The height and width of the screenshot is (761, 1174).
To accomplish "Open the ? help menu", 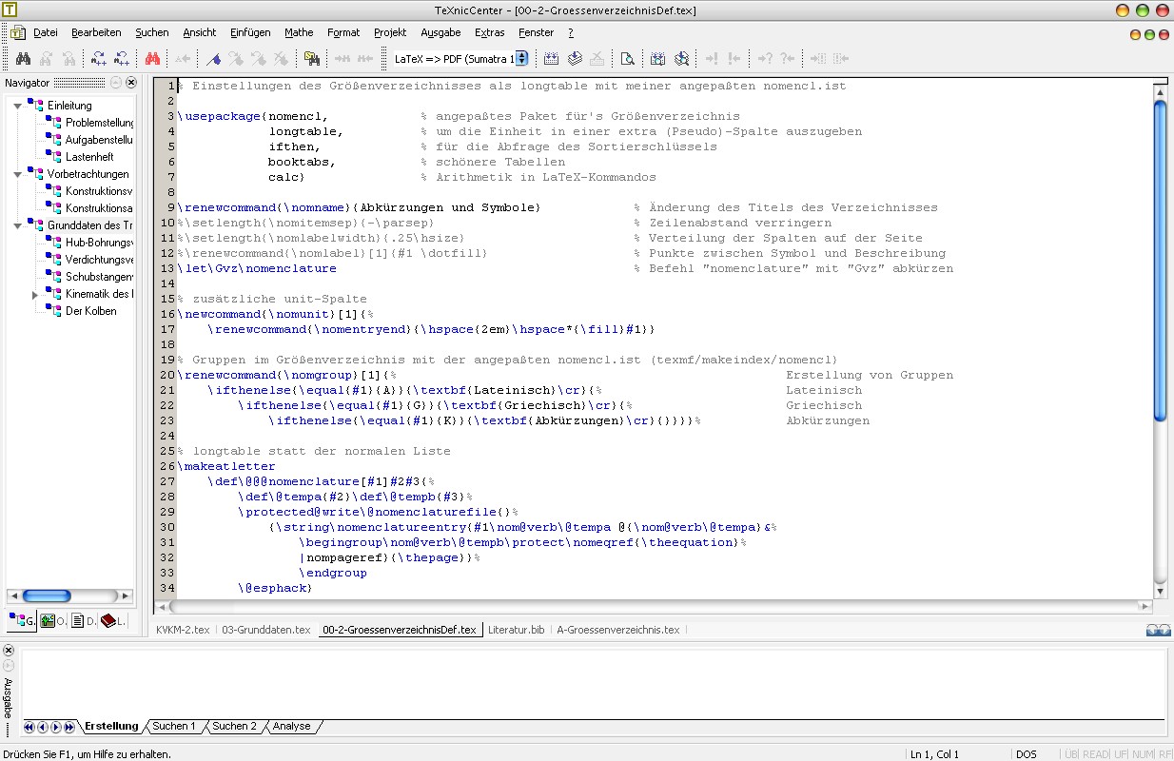I will pyautogui.click(x=571, y=32).
